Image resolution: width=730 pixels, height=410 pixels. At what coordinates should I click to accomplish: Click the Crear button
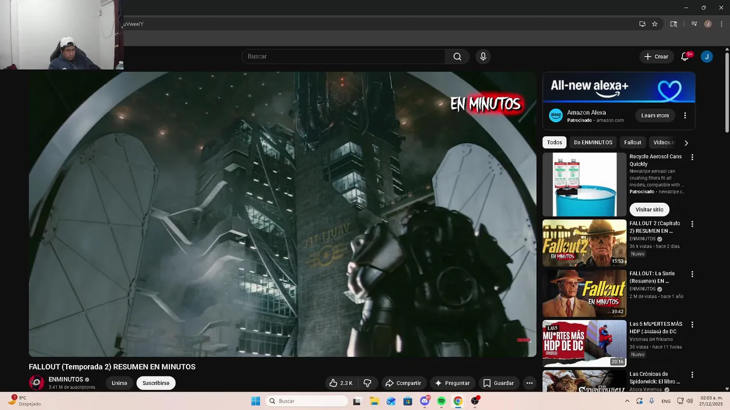656,56
